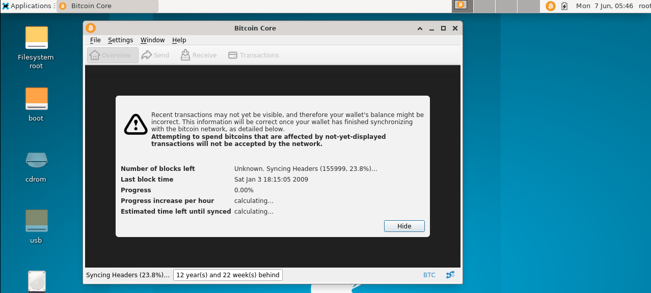Viewport: 651px width, 293px height.
Task: Click the Progress increase per hour label
Action: (x=167, y=201)
